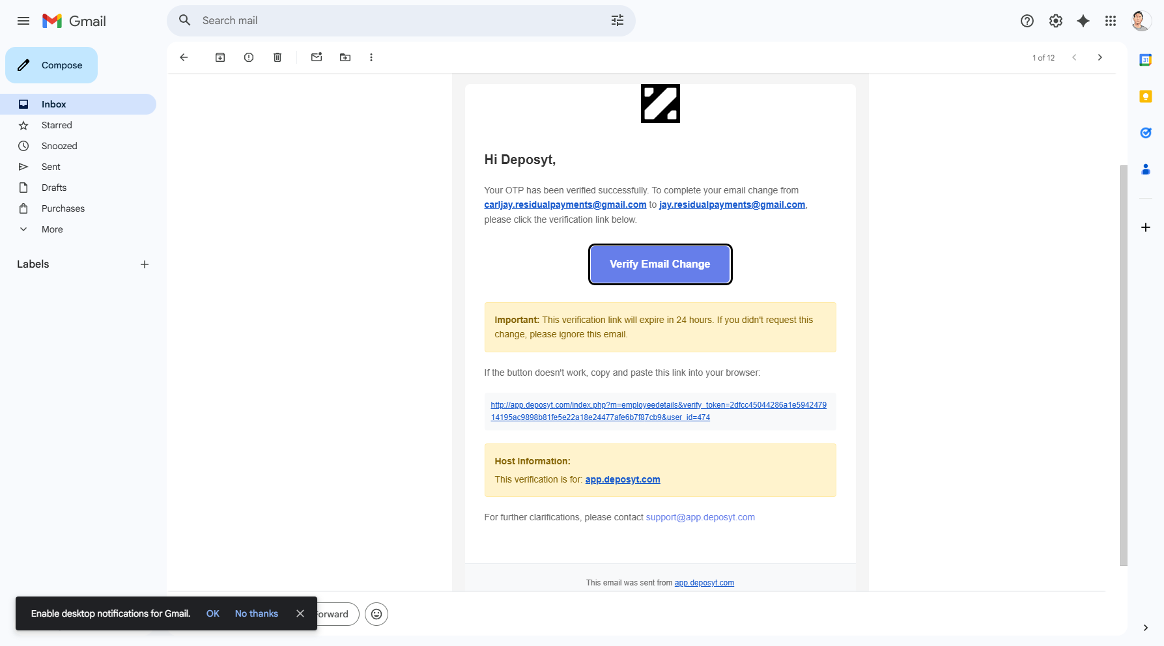Click the "Labels" heading
Image resolution: width=1164 pixels, height=646 pixels.
[33, 264]
